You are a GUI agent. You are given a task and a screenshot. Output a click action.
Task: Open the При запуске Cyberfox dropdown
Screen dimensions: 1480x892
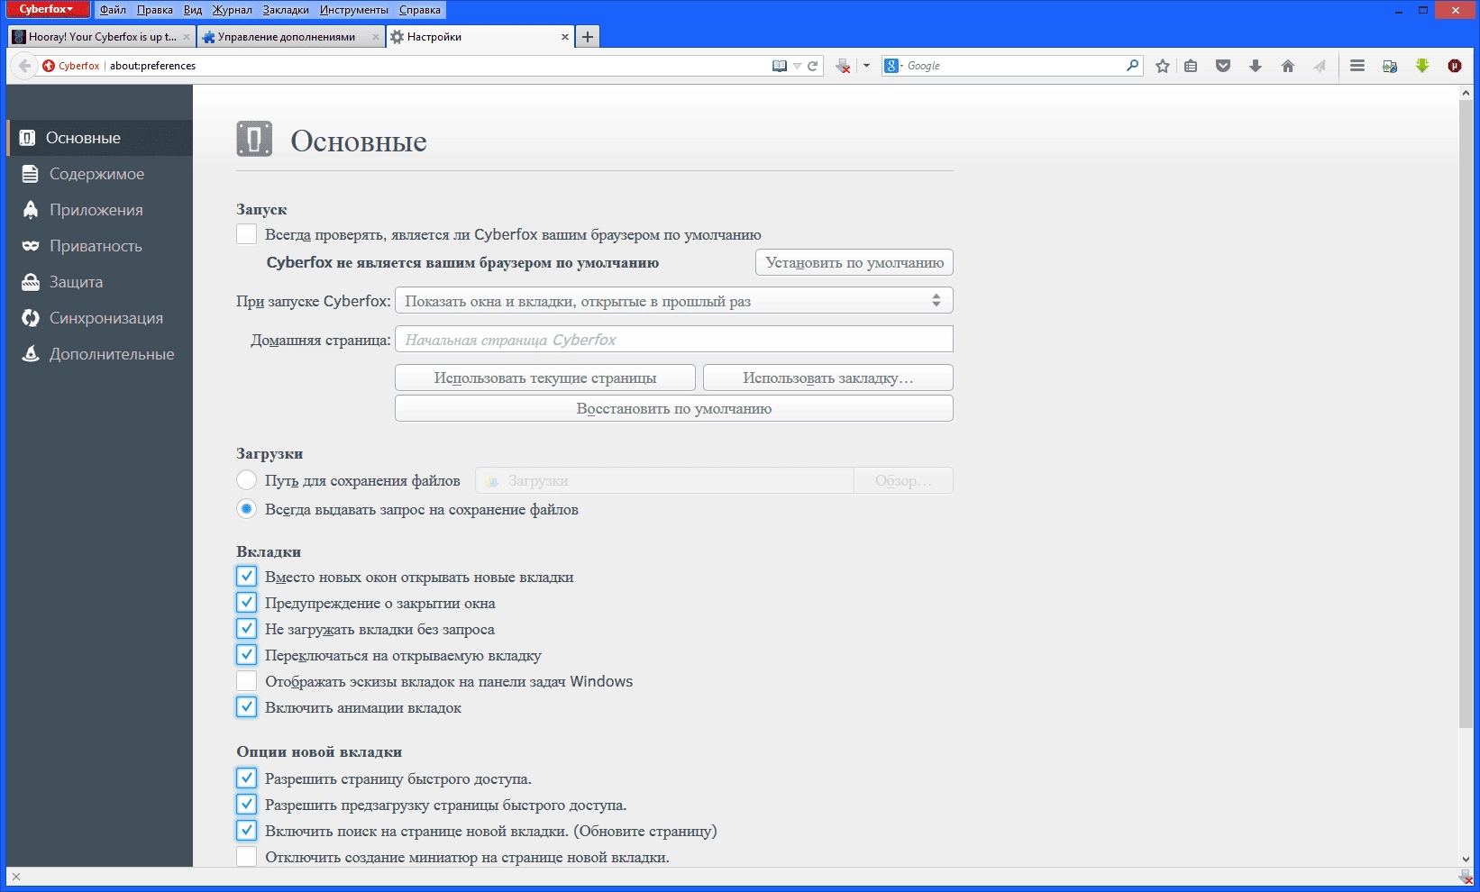coord(674,301)
